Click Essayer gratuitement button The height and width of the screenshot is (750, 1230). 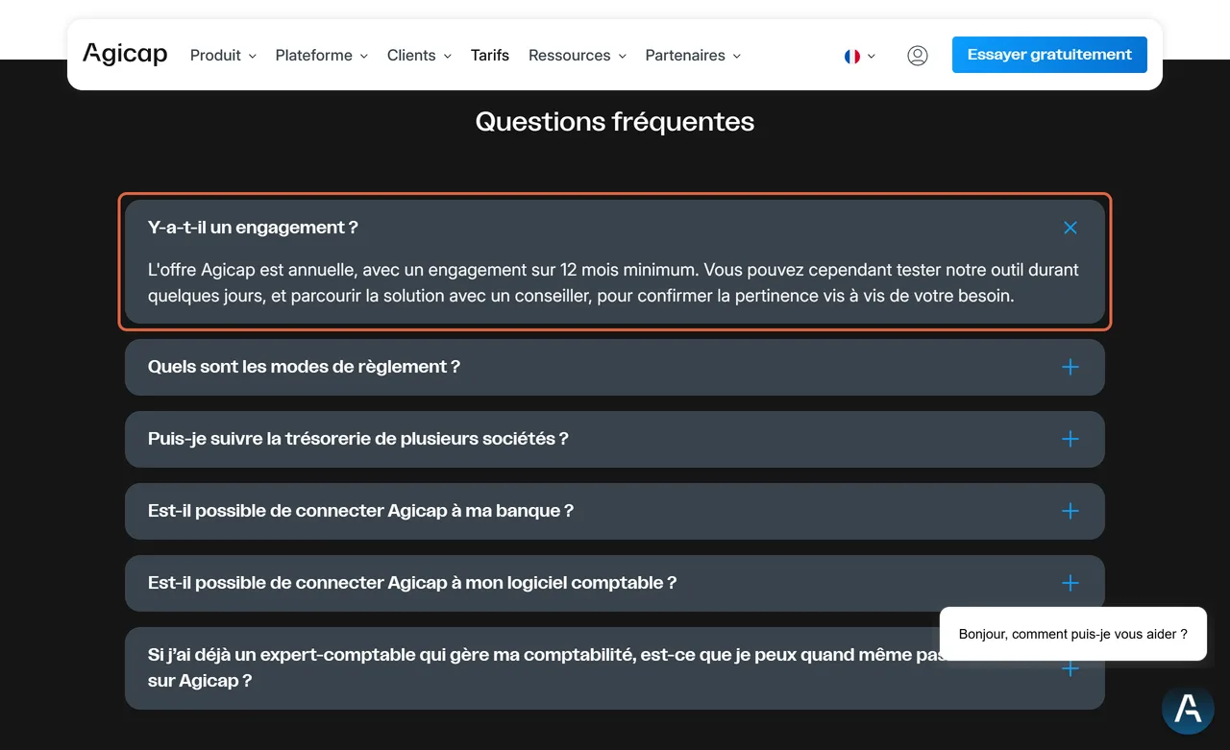tap(1049, 55)
